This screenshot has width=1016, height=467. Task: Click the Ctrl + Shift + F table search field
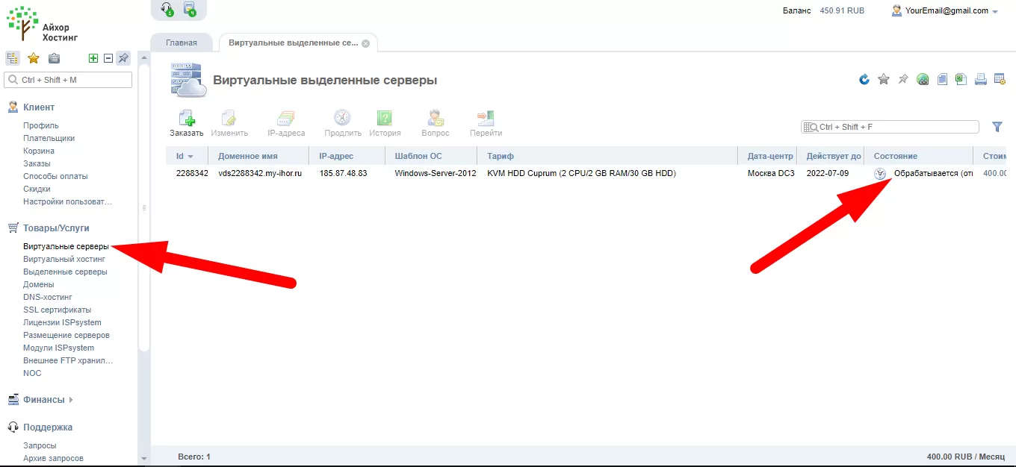click(x=890, y=127)
